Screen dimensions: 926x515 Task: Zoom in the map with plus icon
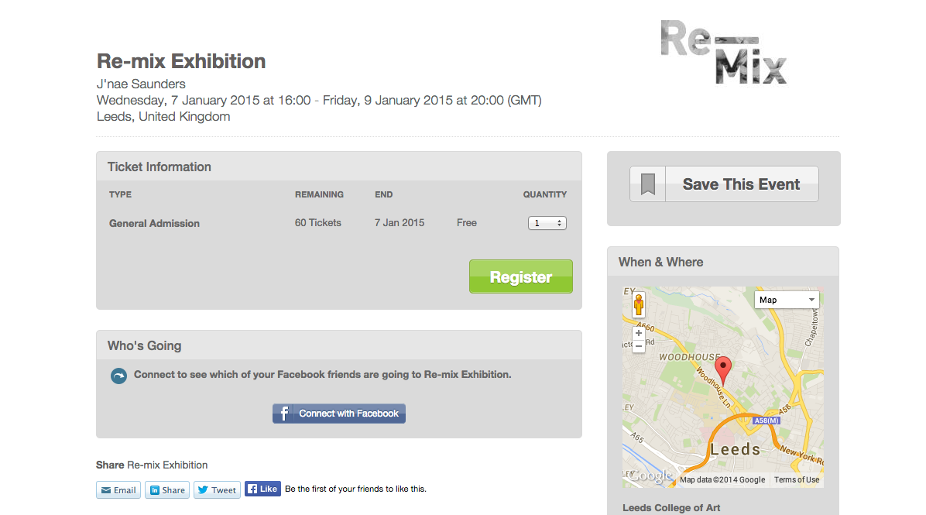coord(639,333)
